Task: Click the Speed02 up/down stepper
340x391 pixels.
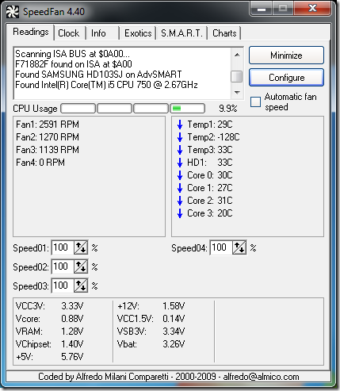Action: [x=81, y=266]
